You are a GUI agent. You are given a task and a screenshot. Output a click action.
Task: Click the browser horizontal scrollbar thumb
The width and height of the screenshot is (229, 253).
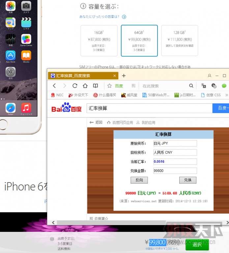tap(111, 223)
